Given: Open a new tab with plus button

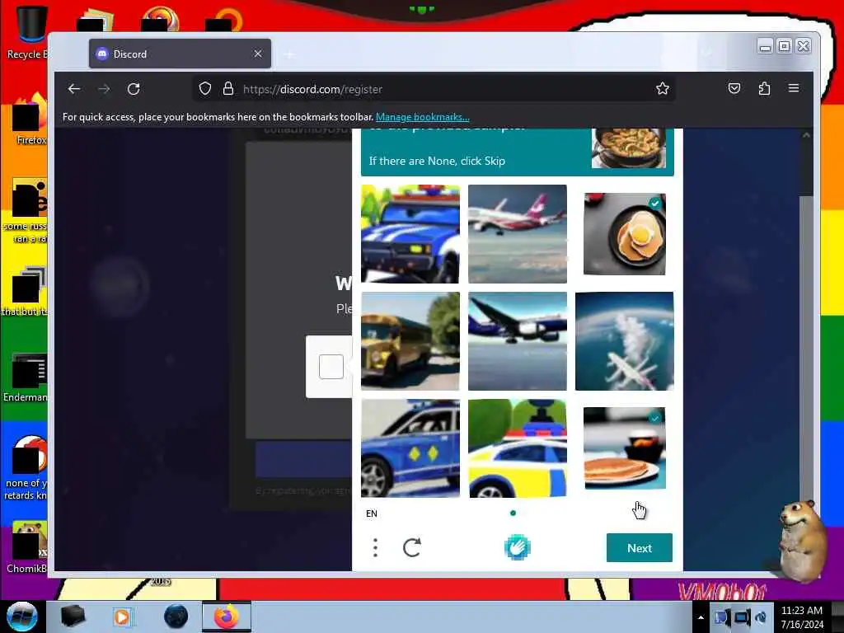Looking at the screenshot, I should point(289,54).
